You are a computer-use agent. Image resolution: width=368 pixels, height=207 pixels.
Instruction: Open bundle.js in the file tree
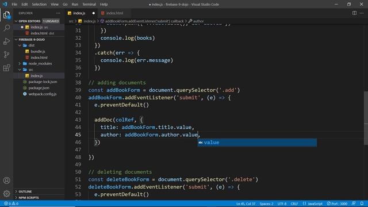pos(39,51)
